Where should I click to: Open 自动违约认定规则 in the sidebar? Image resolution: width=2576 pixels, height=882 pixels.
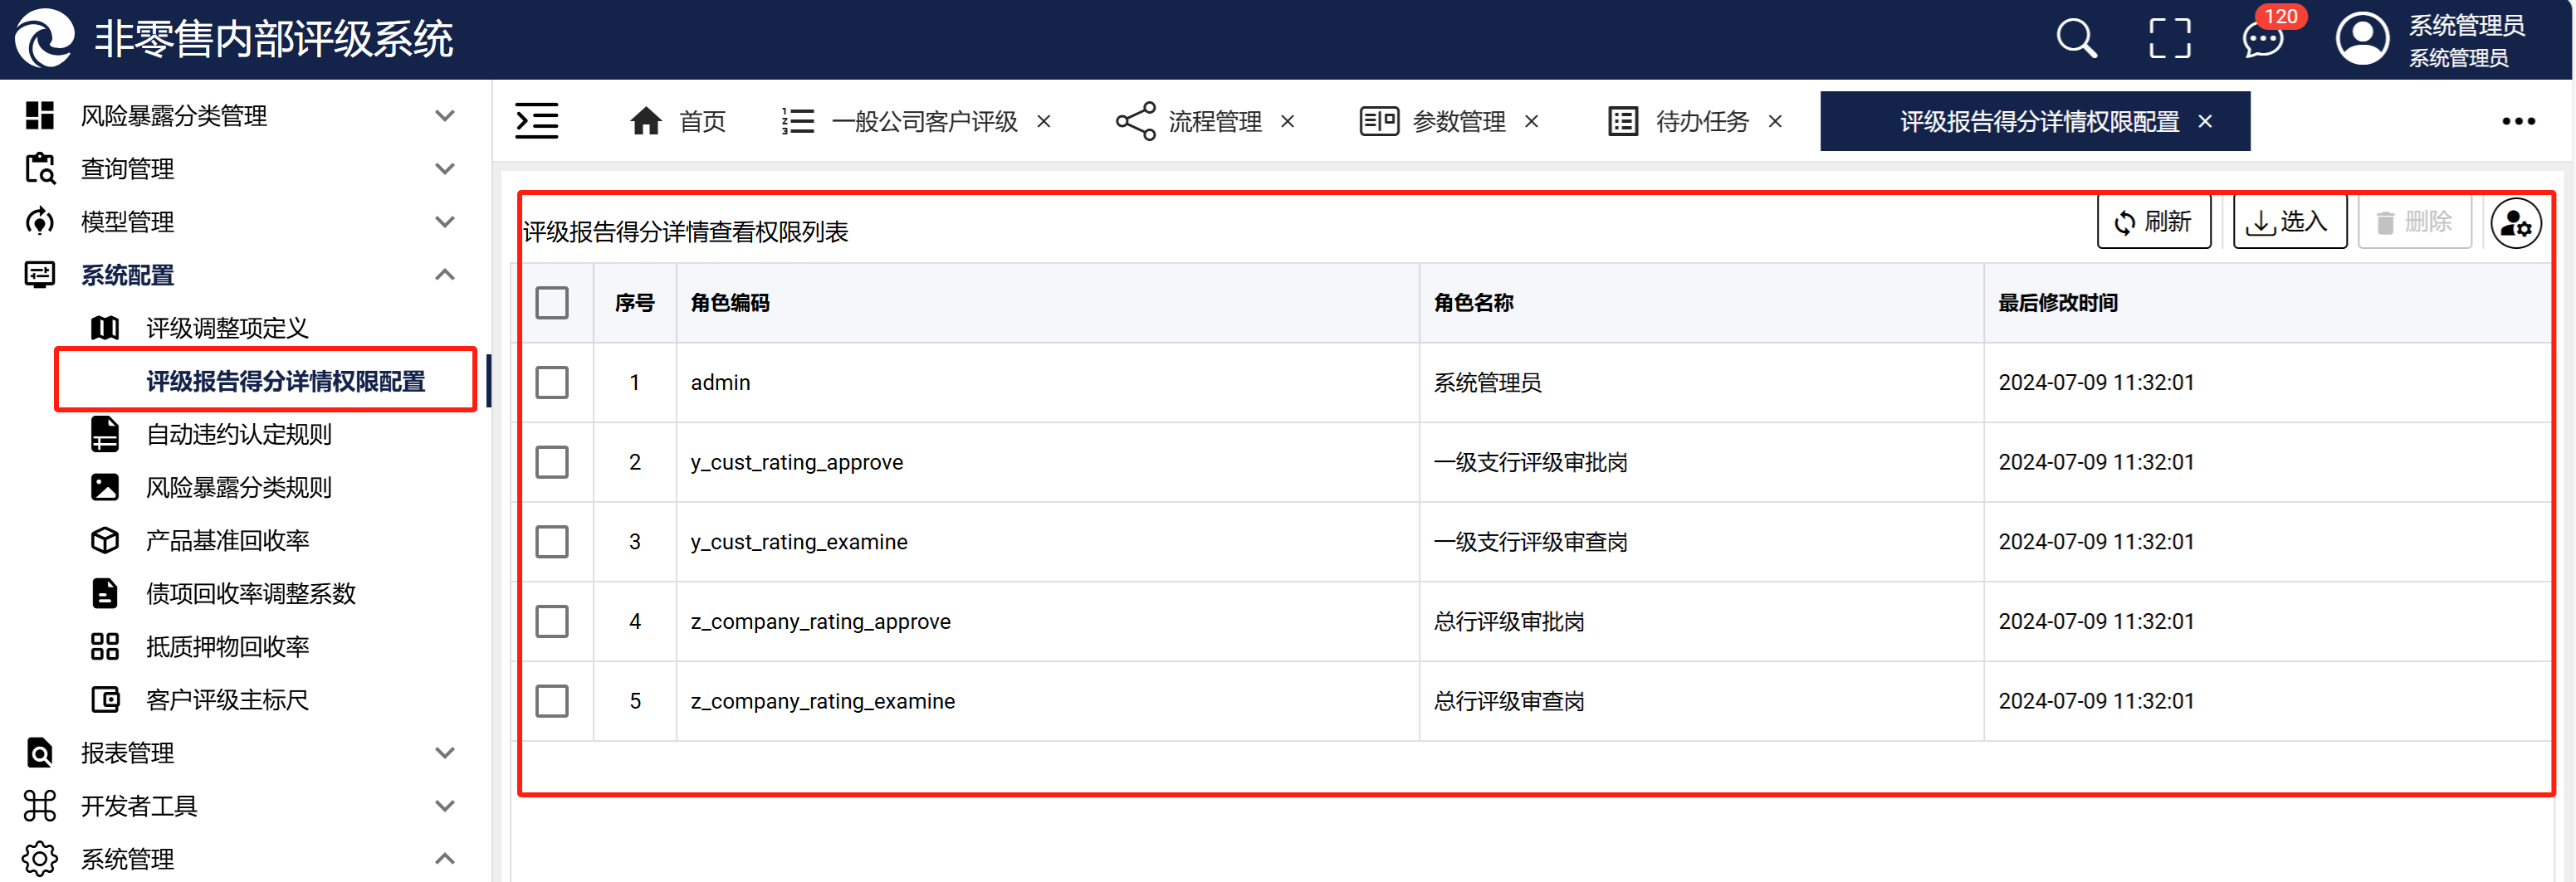(238, 434)
